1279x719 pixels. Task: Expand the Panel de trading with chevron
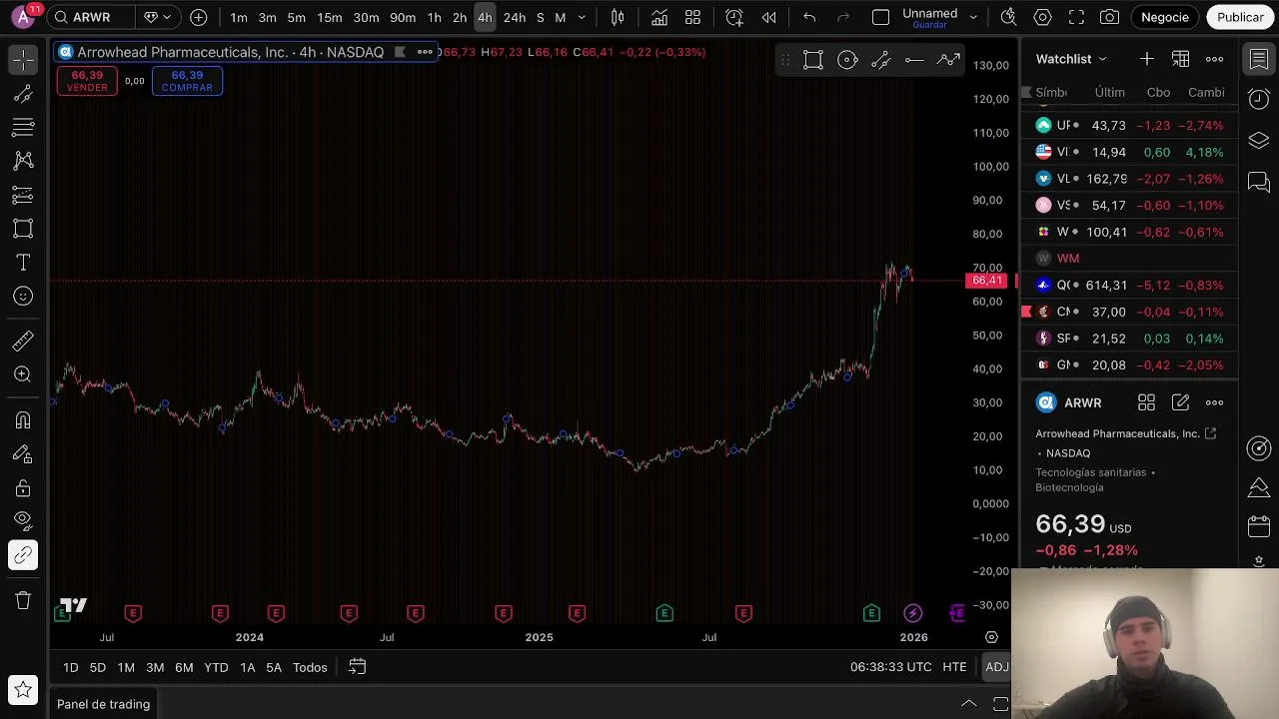(x=968, y=704)
